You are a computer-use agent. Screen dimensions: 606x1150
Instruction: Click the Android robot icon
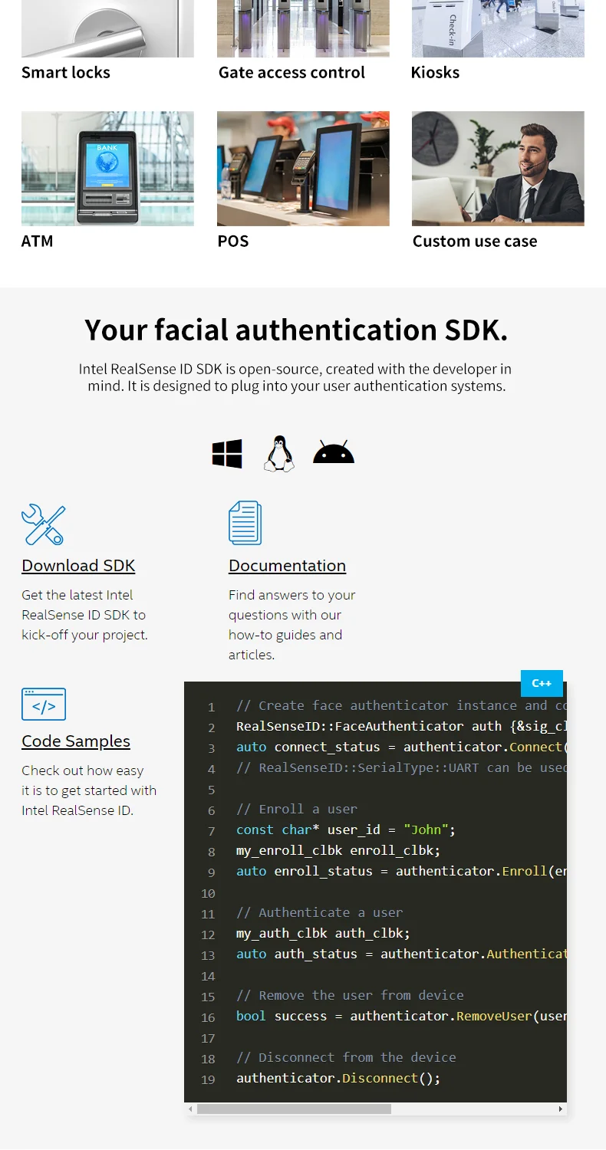click(334, 453)
